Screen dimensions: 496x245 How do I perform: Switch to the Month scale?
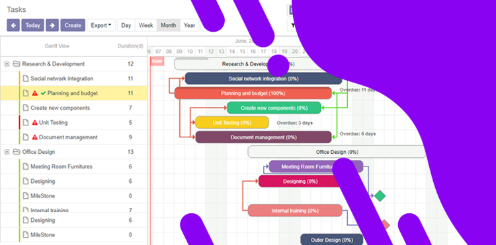tap(168, 25)
